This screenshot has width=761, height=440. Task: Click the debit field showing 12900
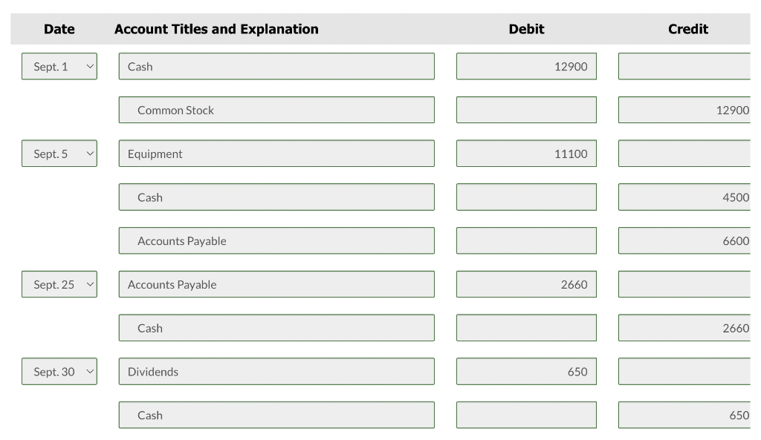tap(526, 67)
